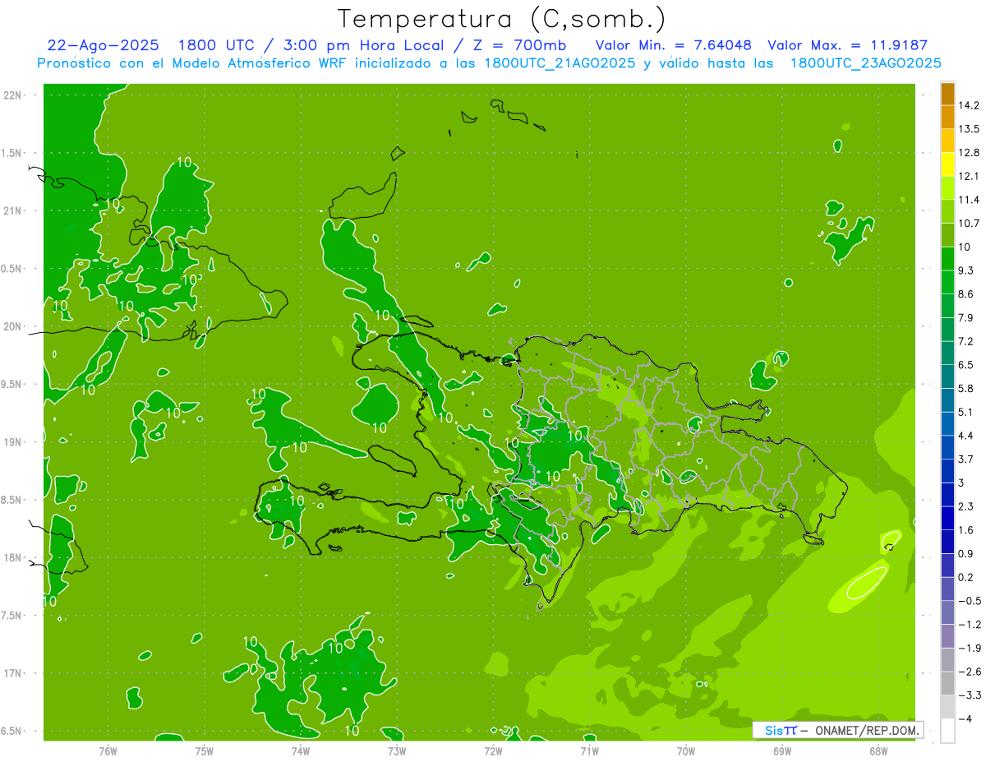Click the legend value "-4"
This screenshot has height=762, width=986.
(x=965, y=719)
